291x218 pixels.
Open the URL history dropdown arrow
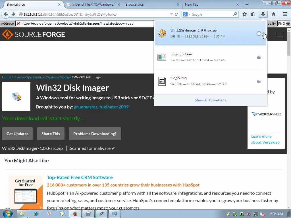pos(171,14)
